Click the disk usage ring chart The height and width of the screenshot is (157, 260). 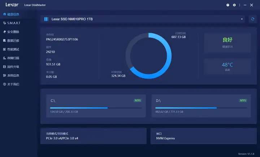click(x=148, y=56)
